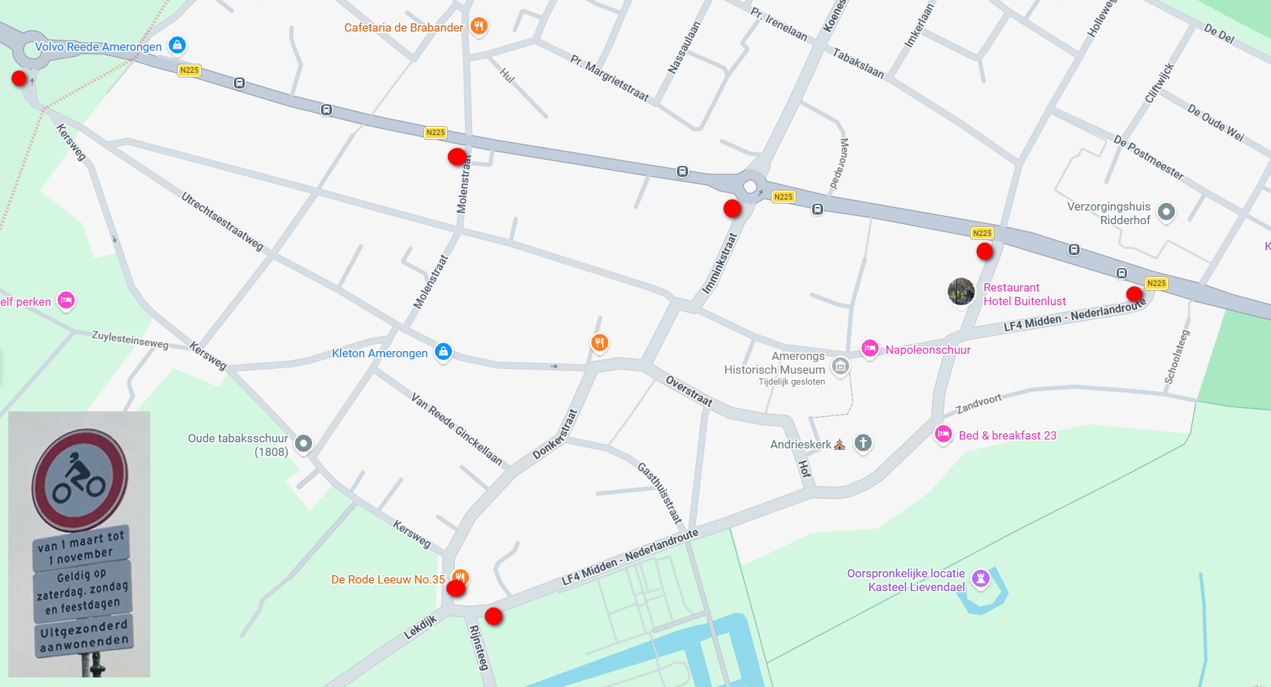Open Cafetaria de Brabander restaurant pin
Viewport: 1271px width, 687px height.
479,27
